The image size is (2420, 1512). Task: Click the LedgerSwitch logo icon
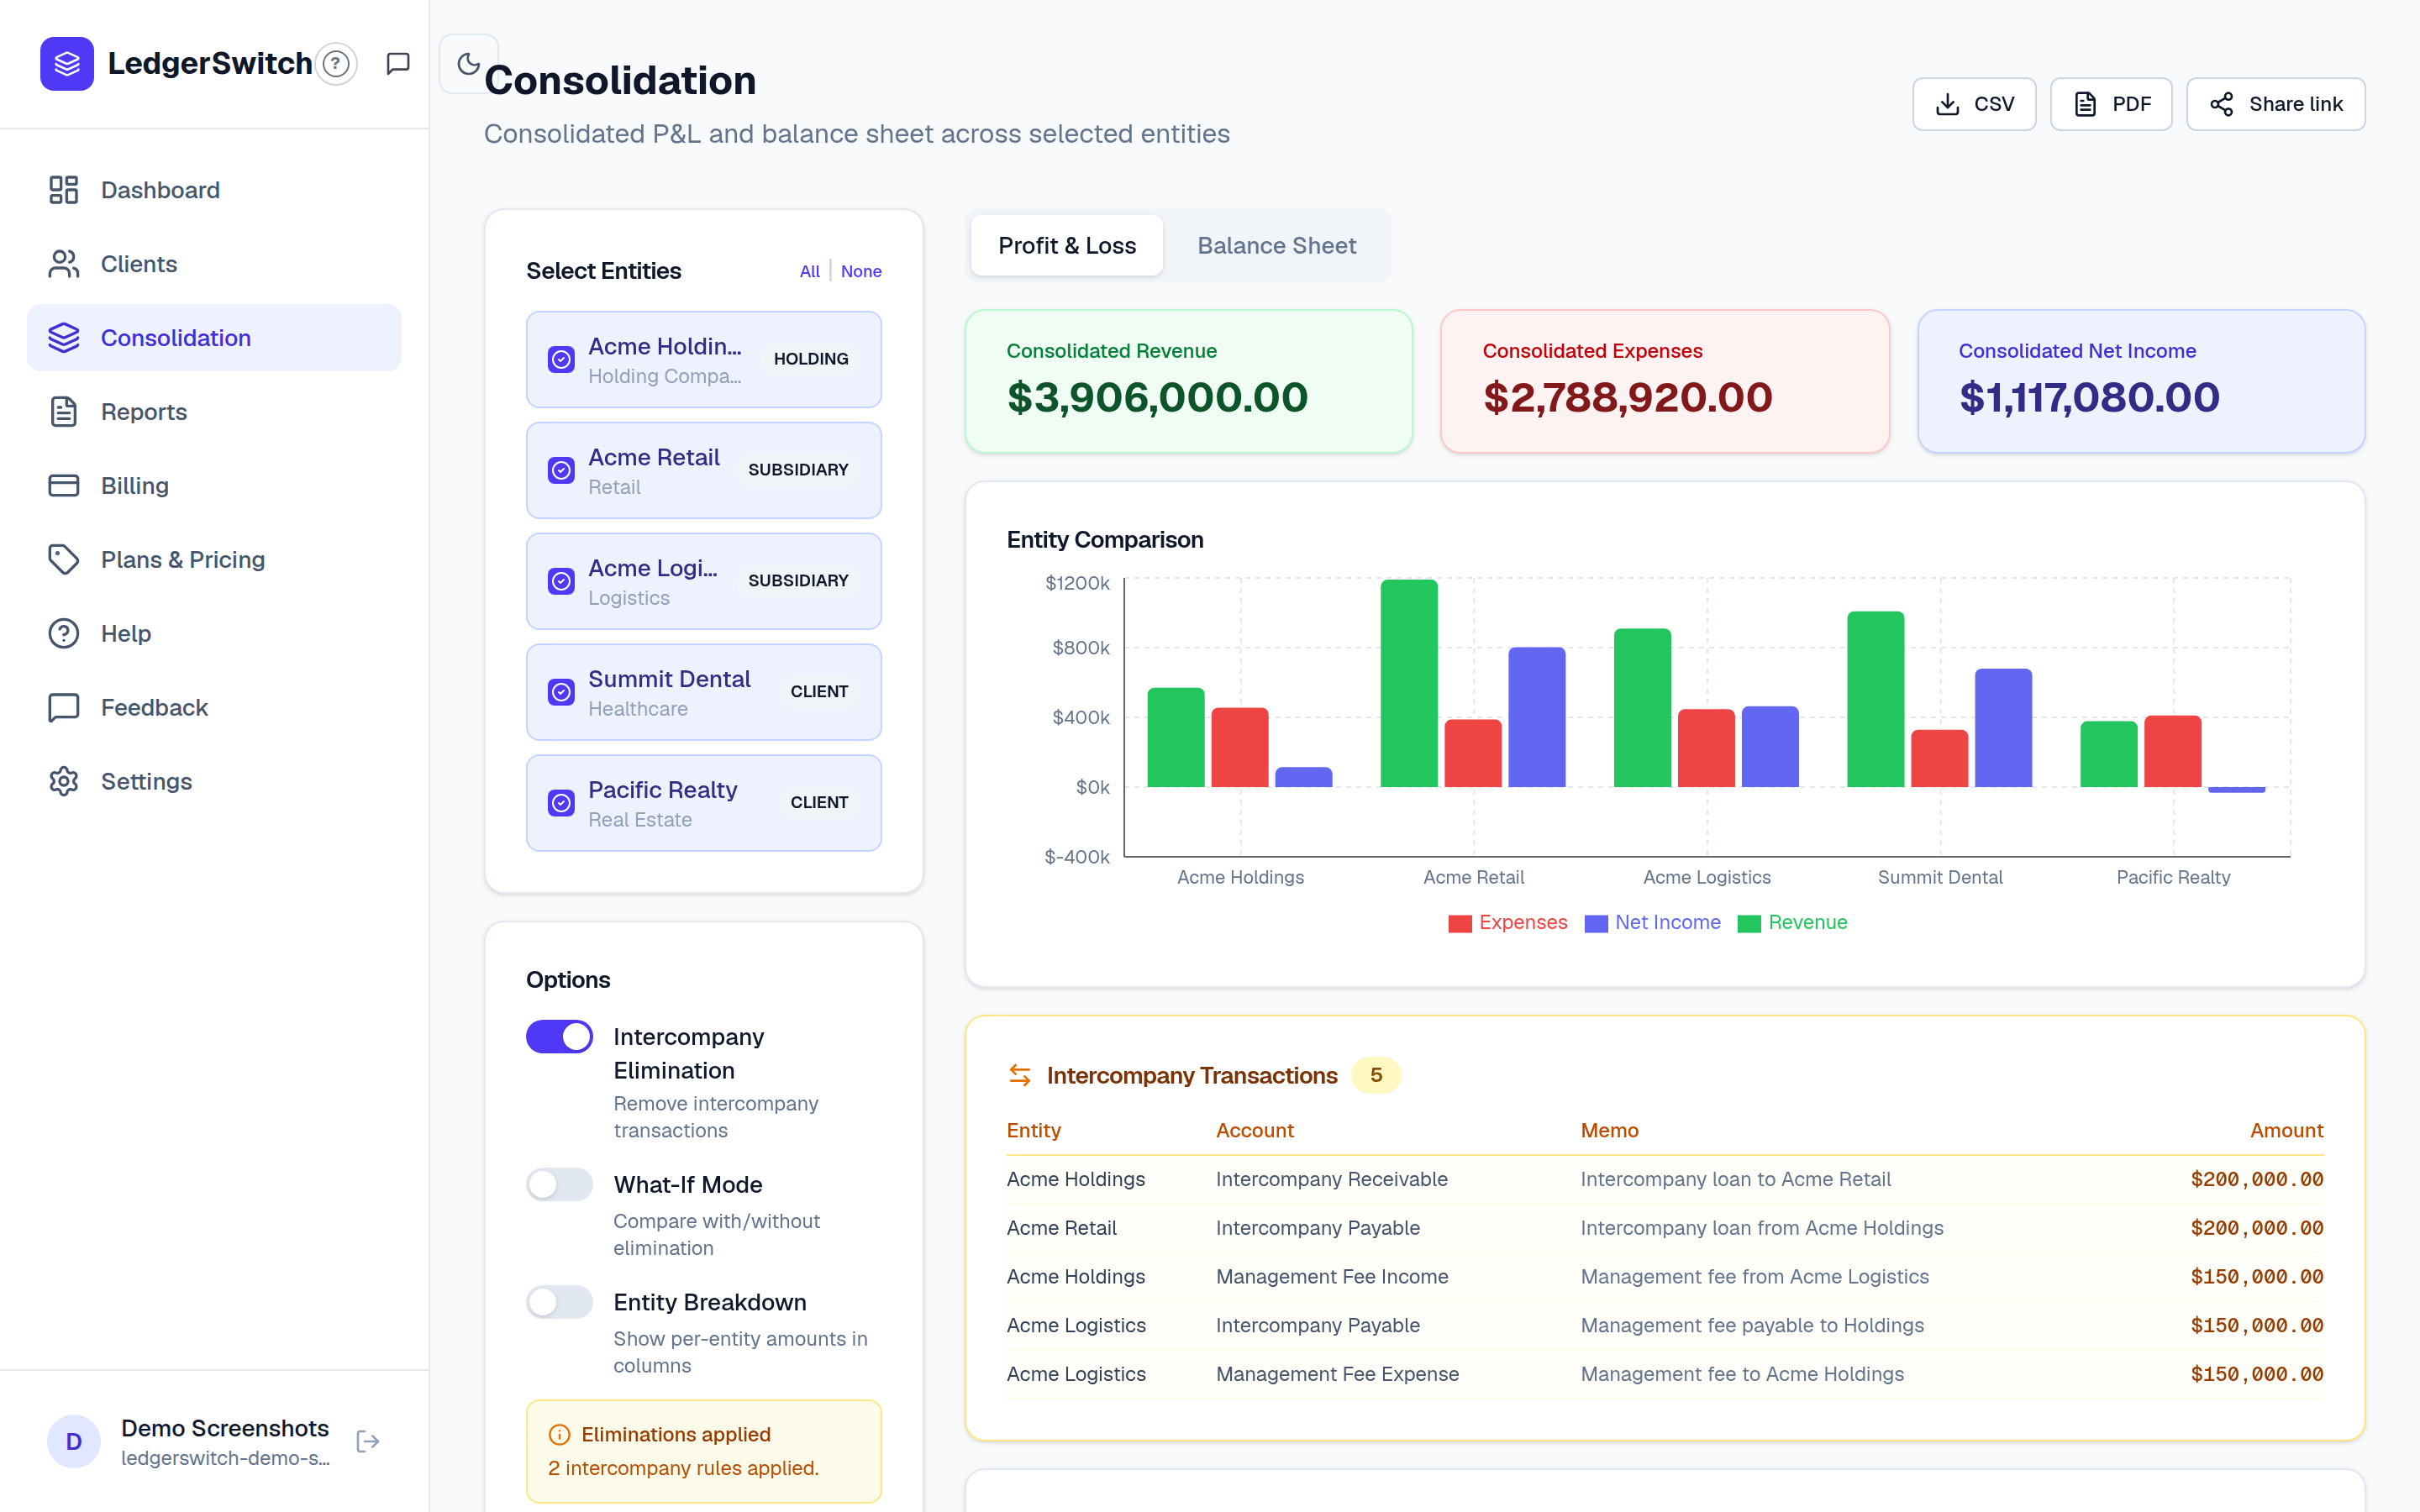(x=67, y=64)
